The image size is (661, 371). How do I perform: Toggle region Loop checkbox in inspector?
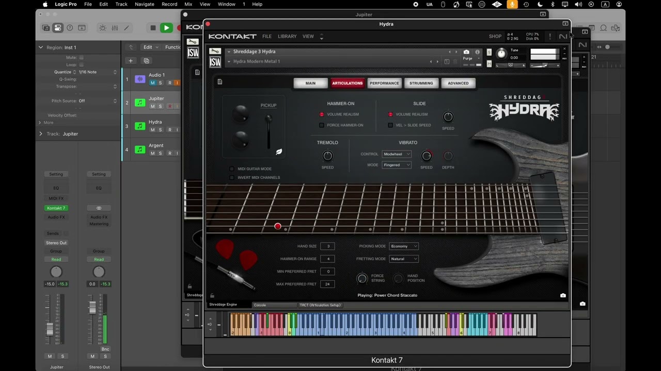pyautogui.click(x=81, y=65)
